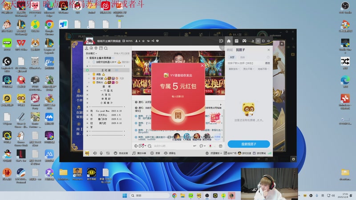Screen dimensions: 356x200
Task: Open Chrome from the taskbar
Action: [x=174, y=196]
